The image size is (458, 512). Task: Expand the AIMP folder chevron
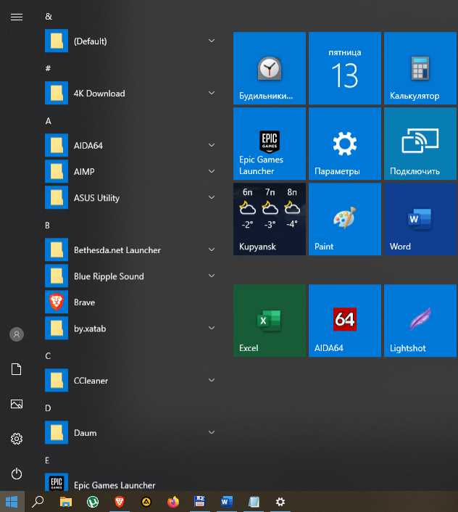pos(212,171)
